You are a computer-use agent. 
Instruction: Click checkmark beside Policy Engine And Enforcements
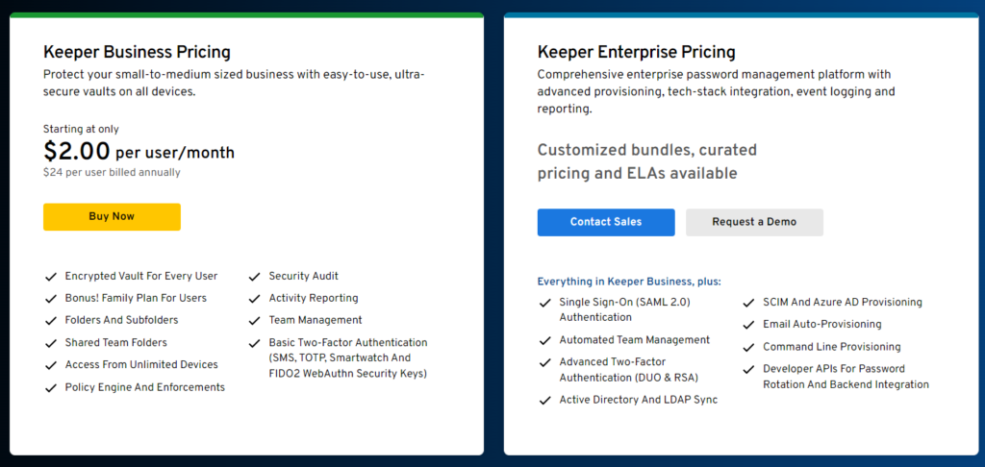(x=51, y=388)
